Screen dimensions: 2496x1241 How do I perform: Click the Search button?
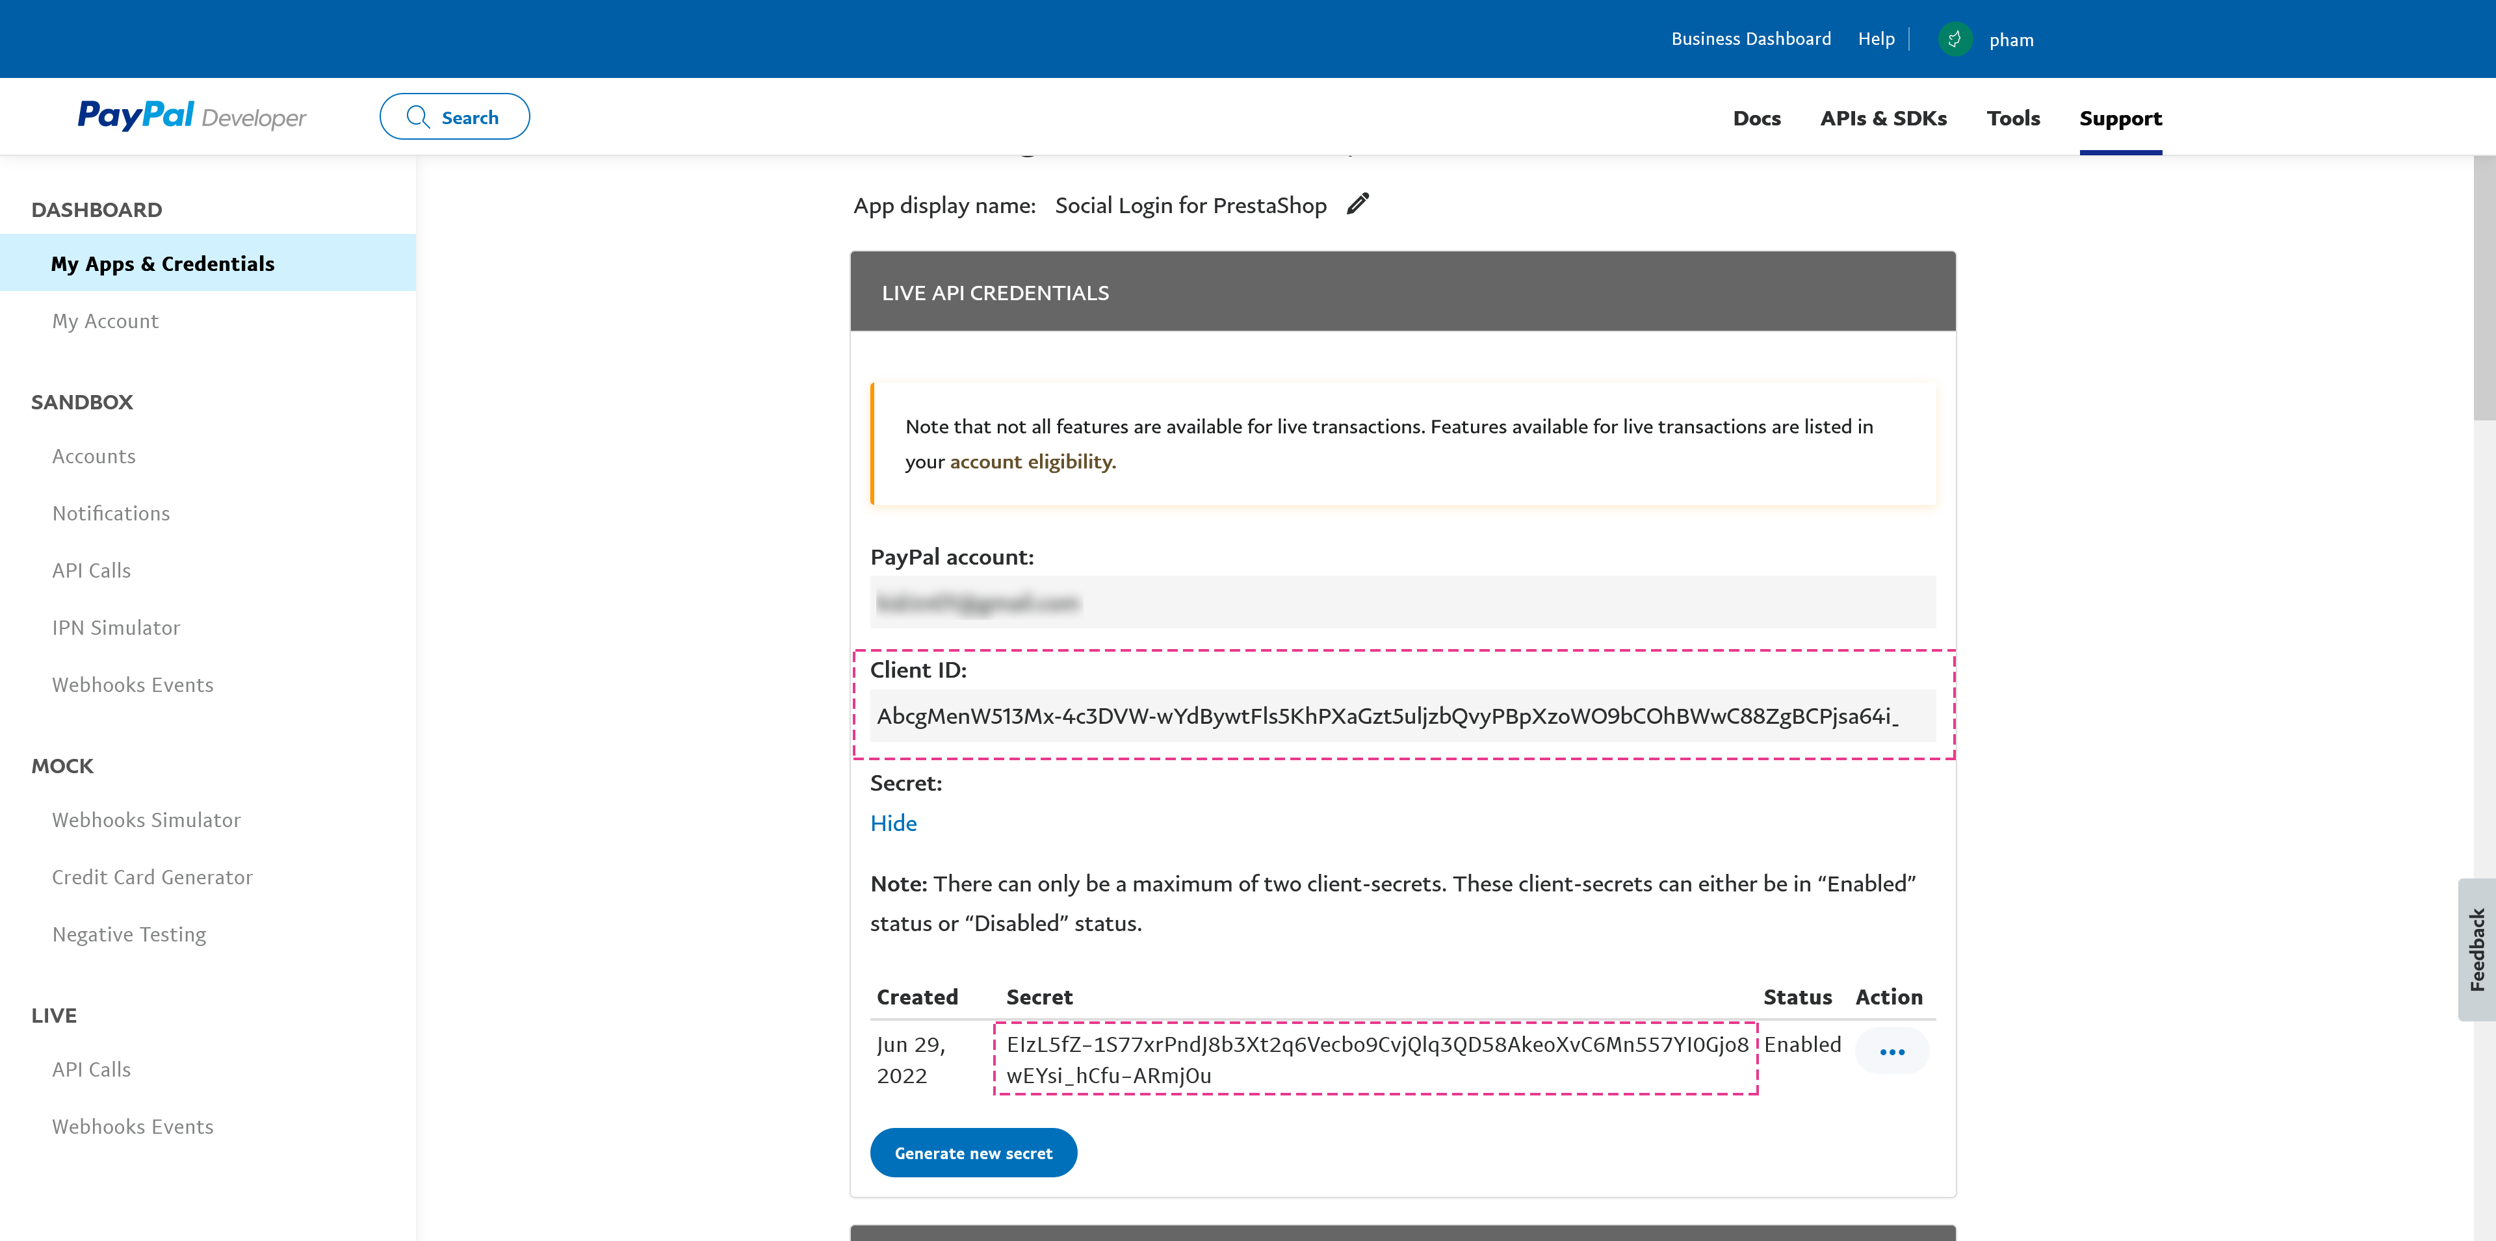(454, 116)
